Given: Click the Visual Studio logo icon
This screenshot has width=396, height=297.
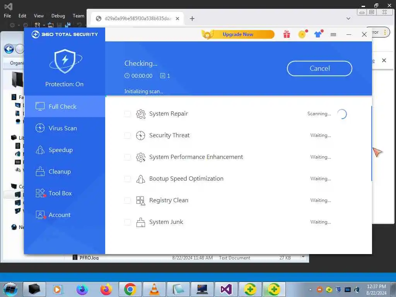Looking at the screenshot, I should click(x=9, y=6).
